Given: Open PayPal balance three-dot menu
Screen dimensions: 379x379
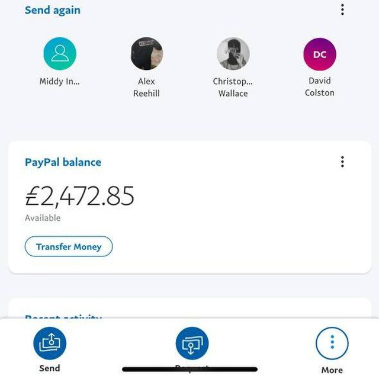Looking at the screenshot, I should (342, 162).
